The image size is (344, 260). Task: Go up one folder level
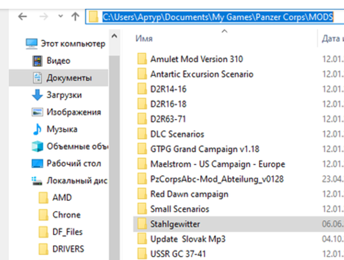[x=75, y=17]
